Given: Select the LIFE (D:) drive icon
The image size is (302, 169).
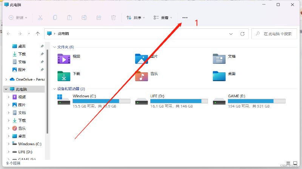Looking at the screenshot, I should pos(141,101).
